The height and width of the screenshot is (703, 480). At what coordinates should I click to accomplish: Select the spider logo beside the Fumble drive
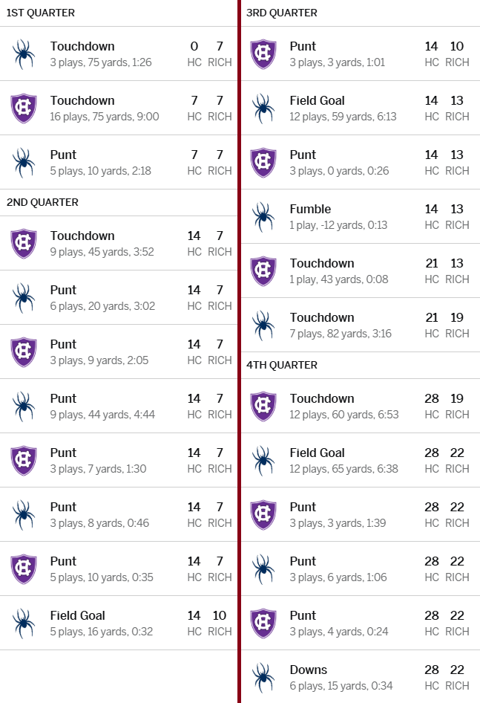point(263,217)
